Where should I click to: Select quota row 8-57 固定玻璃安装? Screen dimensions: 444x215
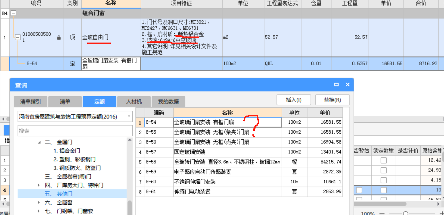coord(239,152)
